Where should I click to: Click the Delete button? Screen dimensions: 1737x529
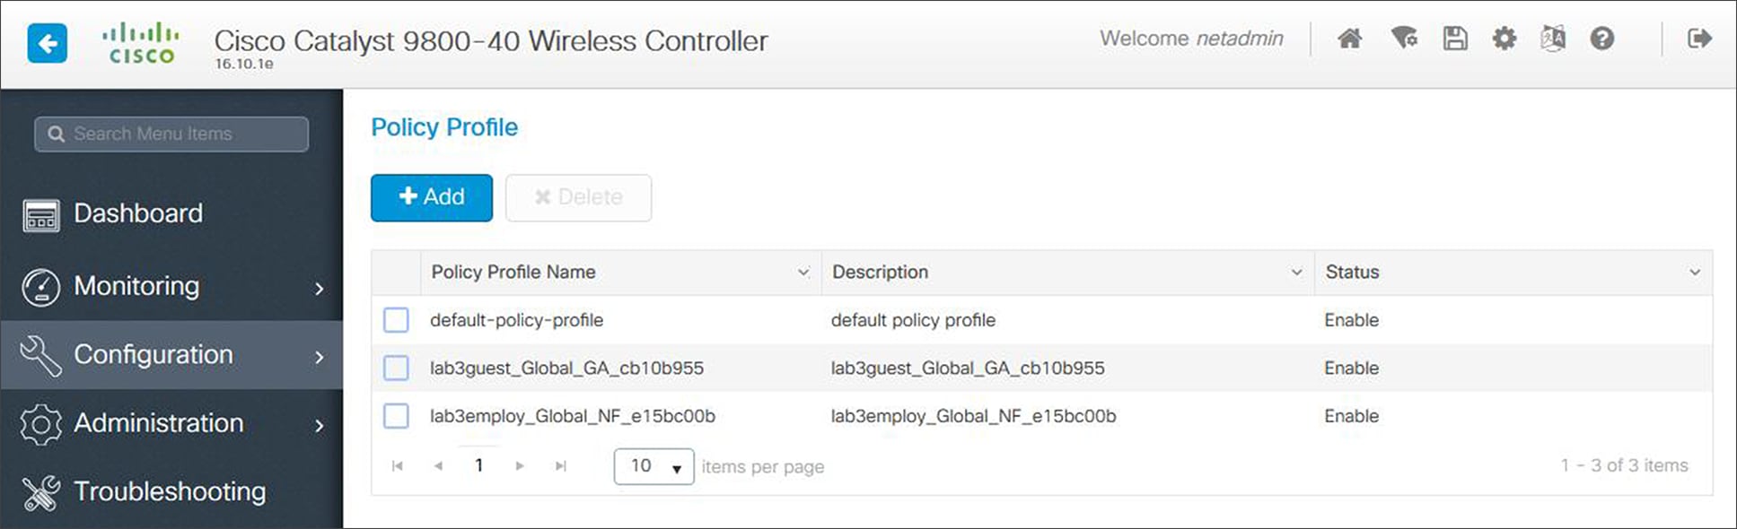[578, 197]
